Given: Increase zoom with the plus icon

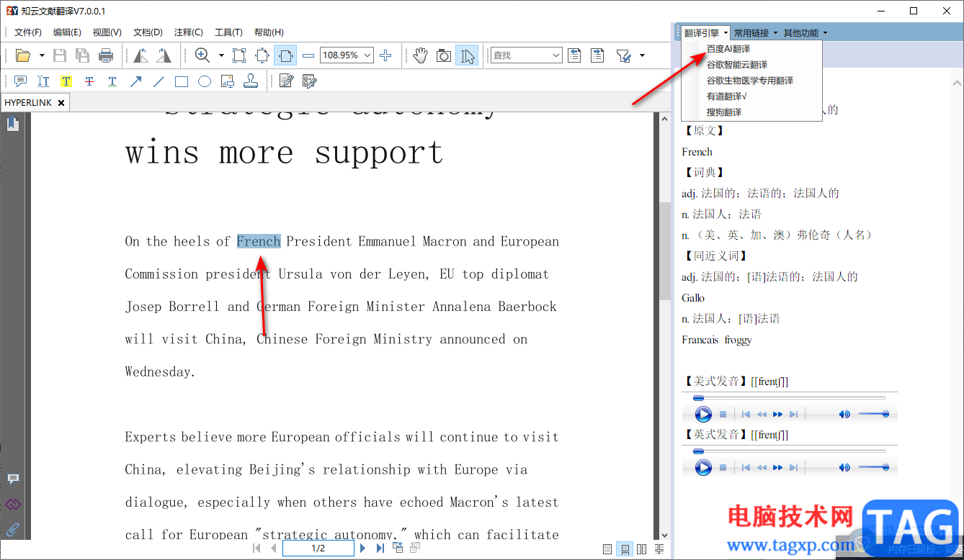Looking at the screenshot, I should pyautogui.click(x=385, y=55).
